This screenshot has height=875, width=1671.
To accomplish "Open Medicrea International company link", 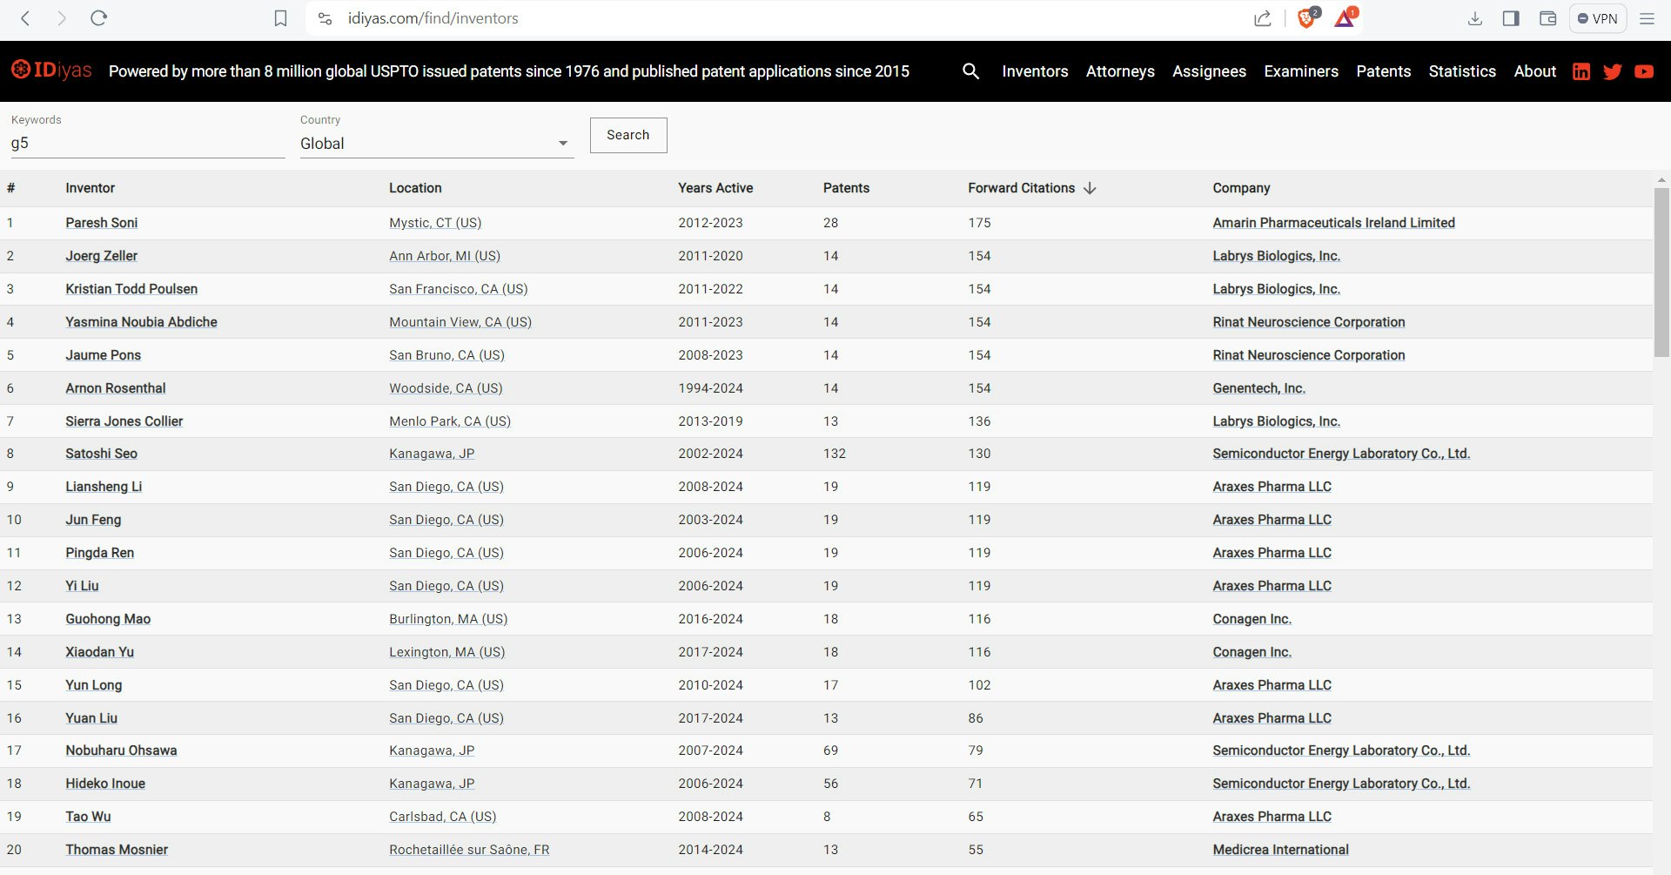I will click(1280, 850).
